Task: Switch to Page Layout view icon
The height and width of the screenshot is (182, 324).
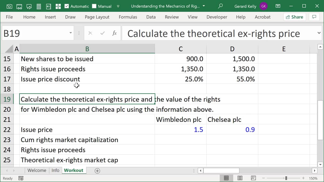Action: 240,178
